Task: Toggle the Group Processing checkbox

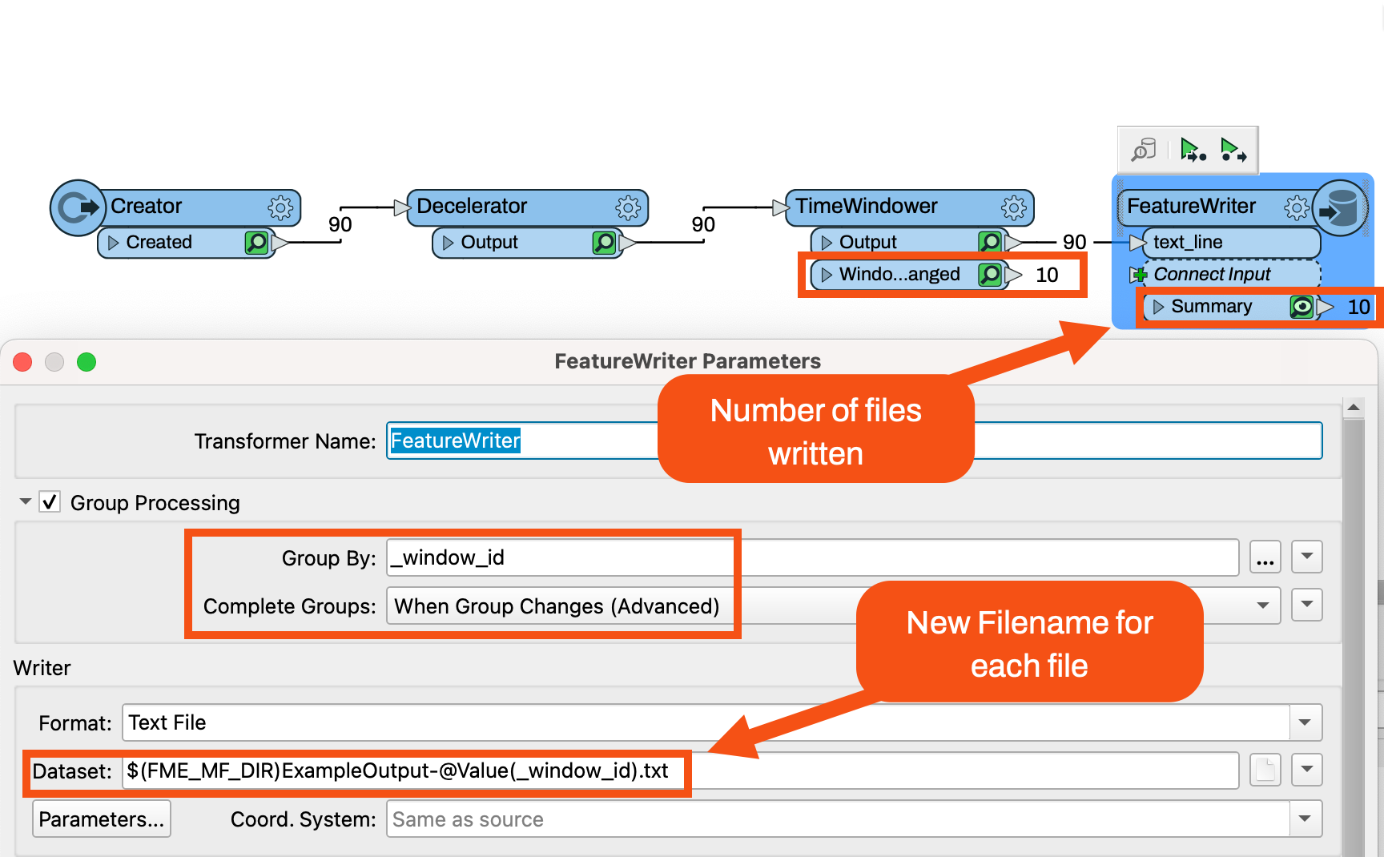Action: [x=50, y=502]
